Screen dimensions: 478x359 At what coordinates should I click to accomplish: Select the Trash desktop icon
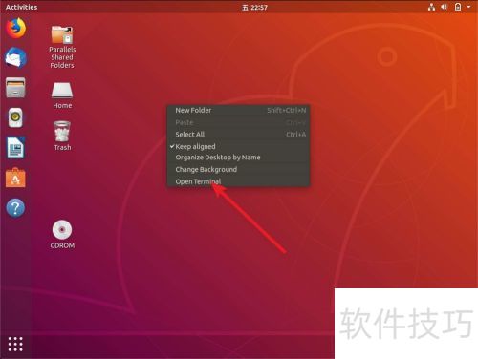(x=62, y=136)
